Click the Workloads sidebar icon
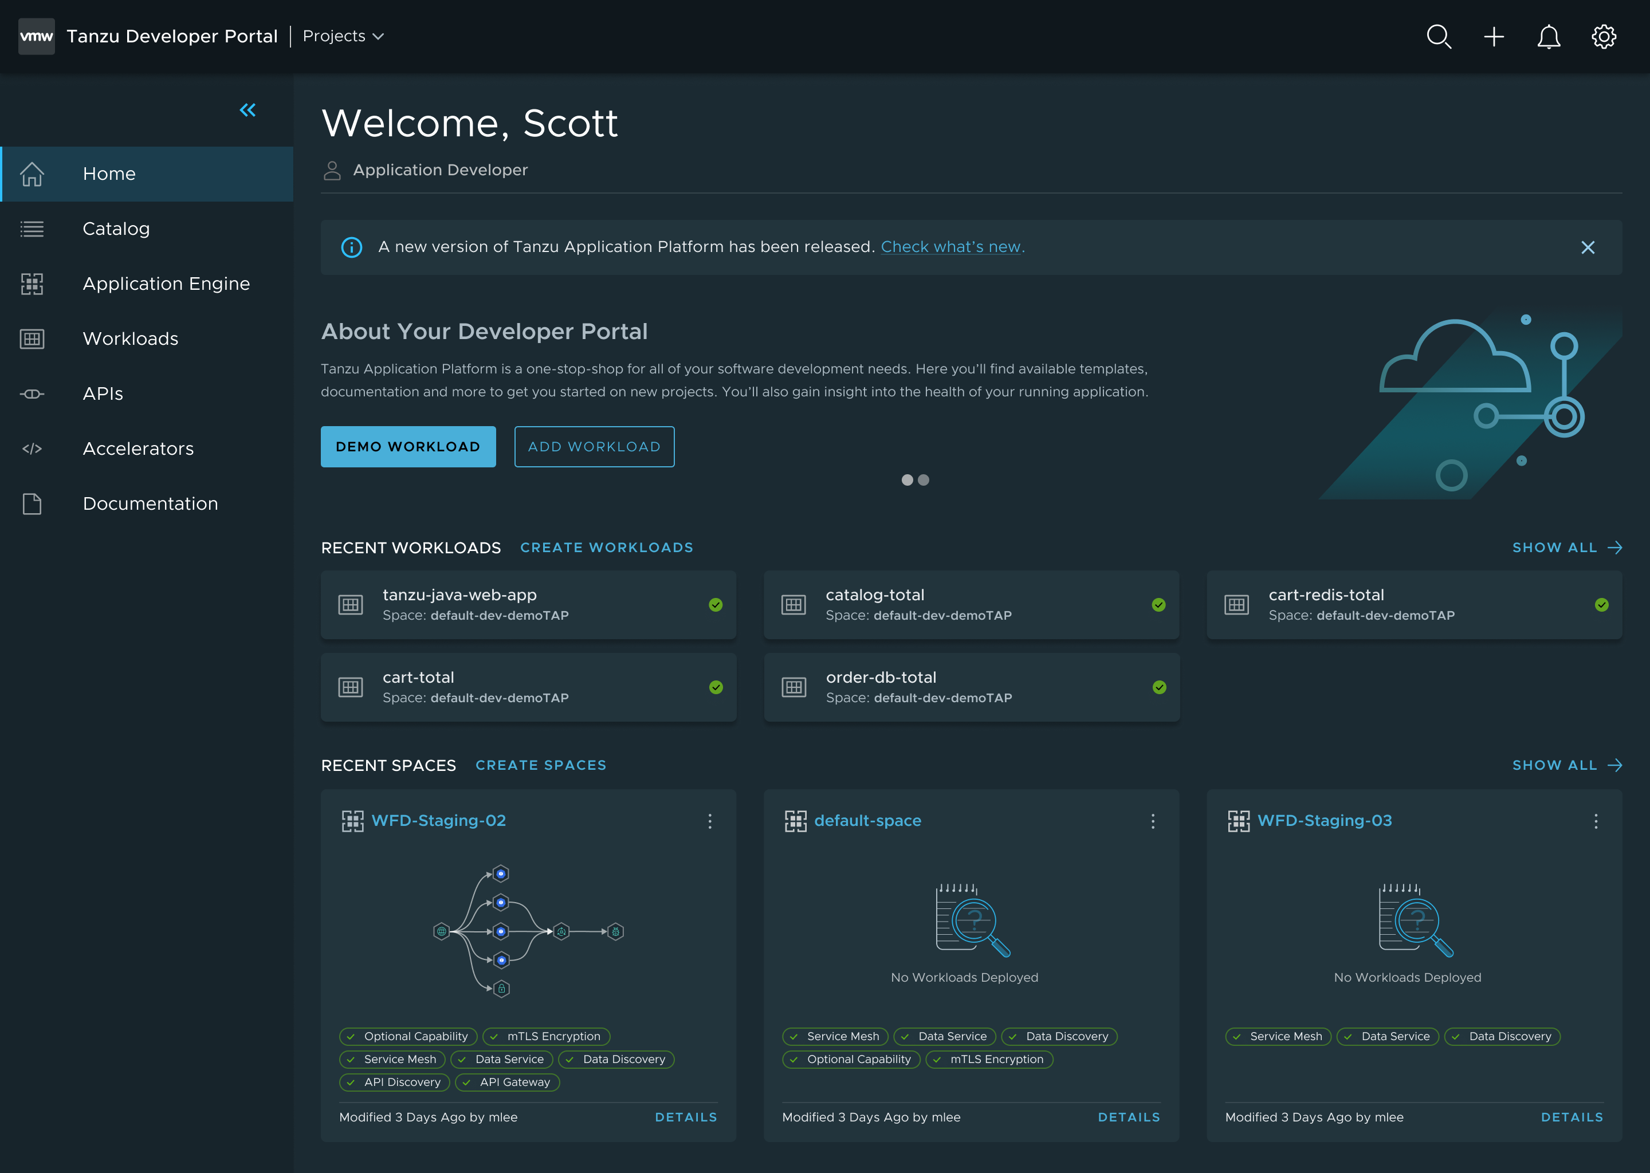The width and height of the screenshot is (1650, 1173). click(32, 338)
